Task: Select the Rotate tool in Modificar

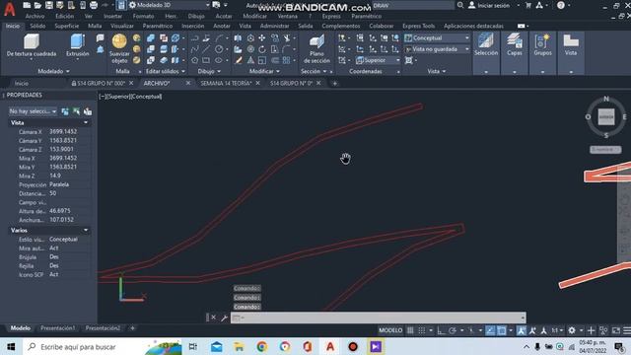Action: click(262, 49)
